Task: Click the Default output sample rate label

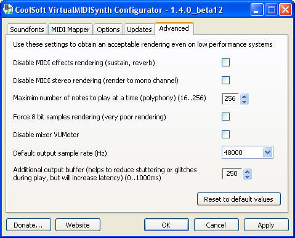Action: 60,153
